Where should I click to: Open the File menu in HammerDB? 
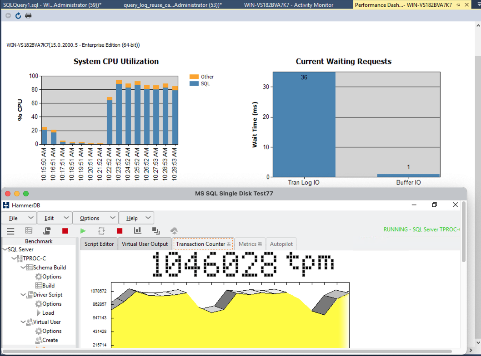coord(20,218)
